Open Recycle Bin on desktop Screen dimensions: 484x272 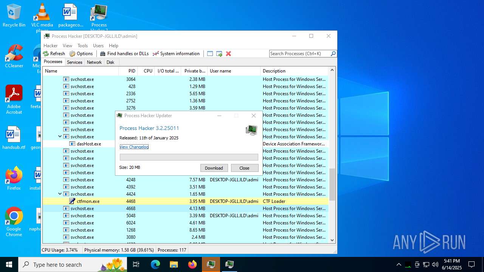(14, 16)
